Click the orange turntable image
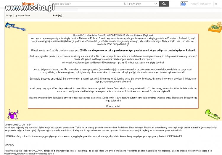Image resolution: width=222 pixels, height=155 pixels. pyautogui.click(x=215, y=27)
